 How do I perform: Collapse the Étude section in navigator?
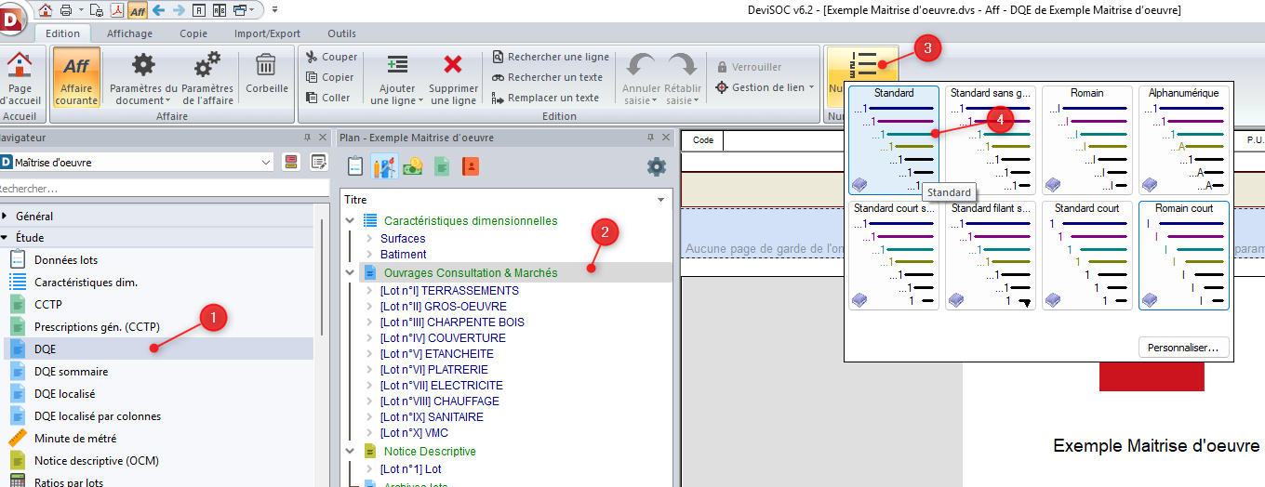click(5, 238)
